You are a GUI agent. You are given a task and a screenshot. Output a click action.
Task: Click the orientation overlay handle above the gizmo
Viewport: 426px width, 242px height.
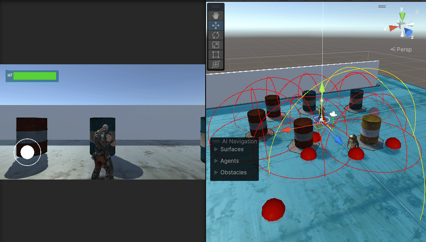pos(382,6)
